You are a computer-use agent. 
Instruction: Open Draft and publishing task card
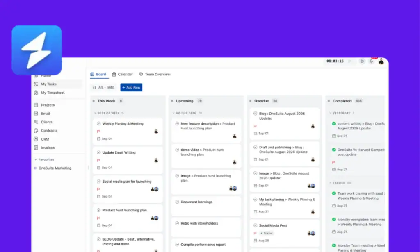click(285, 153)
